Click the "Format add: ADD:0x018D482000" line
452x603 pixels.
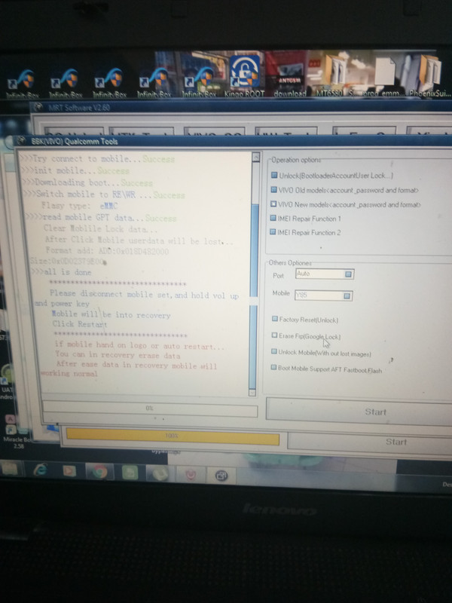coord(107,251)
